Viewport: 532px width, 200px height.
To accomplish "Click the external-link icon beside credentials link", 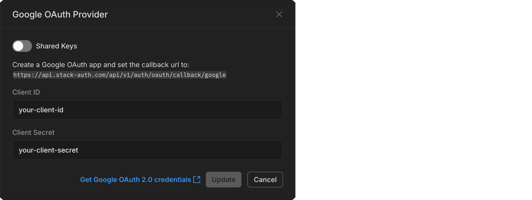I will tap(197, 180).
